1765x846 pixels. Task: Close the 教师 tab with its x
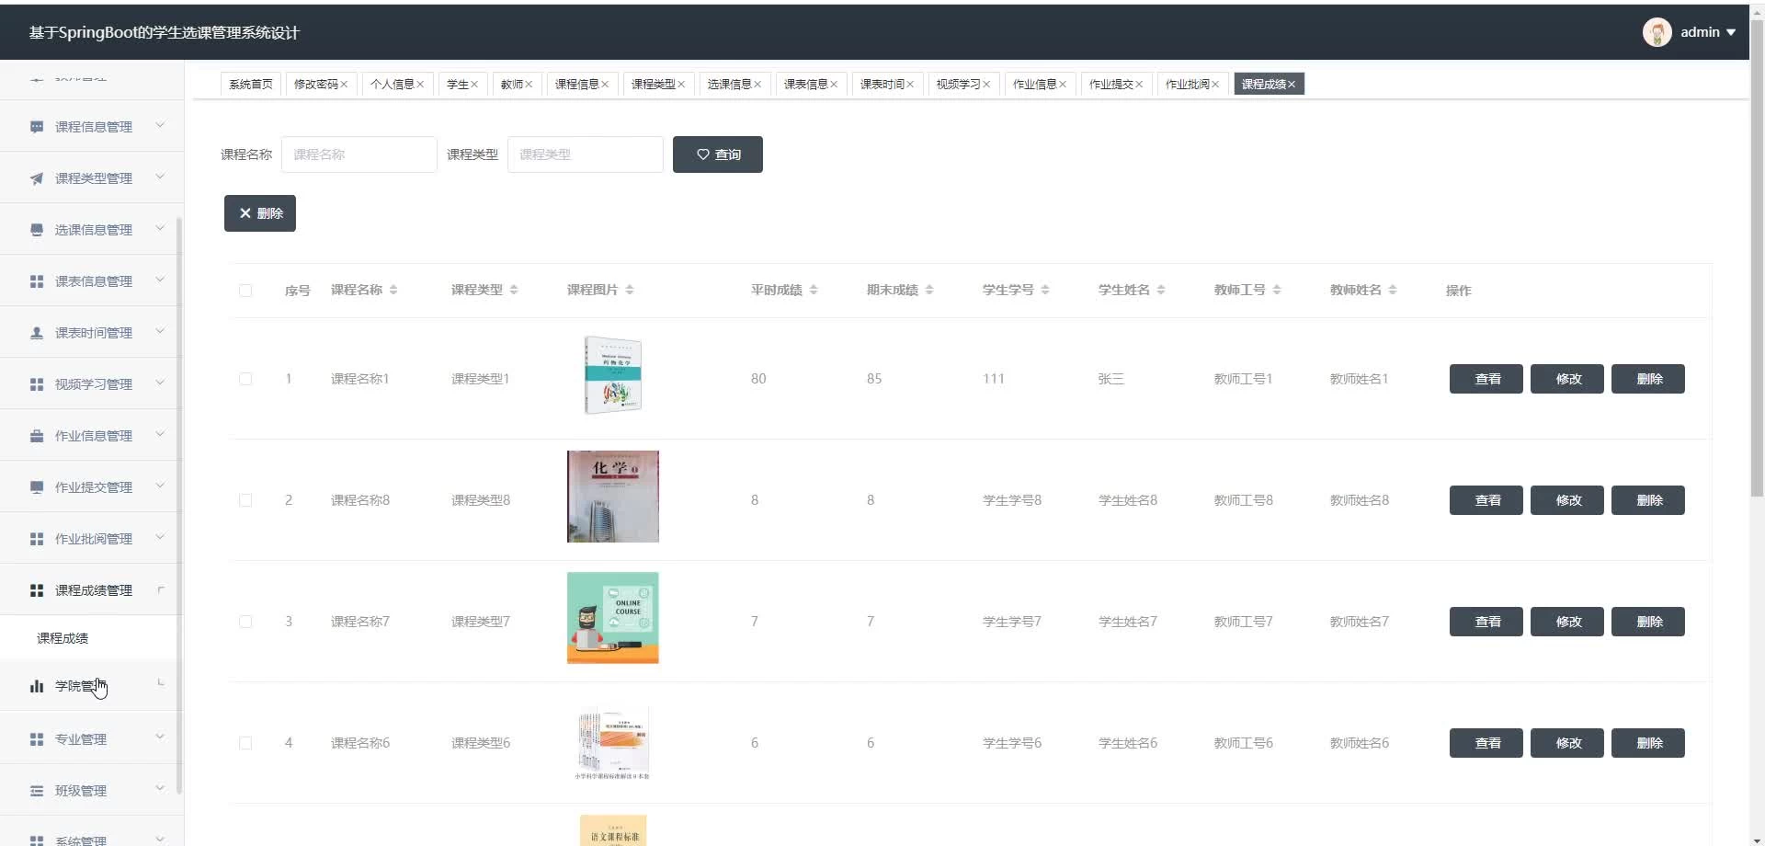point(529,85)
